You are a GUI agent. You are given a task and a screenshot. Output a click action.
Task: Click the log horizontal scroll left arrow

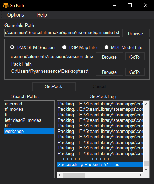pos(60,175)
